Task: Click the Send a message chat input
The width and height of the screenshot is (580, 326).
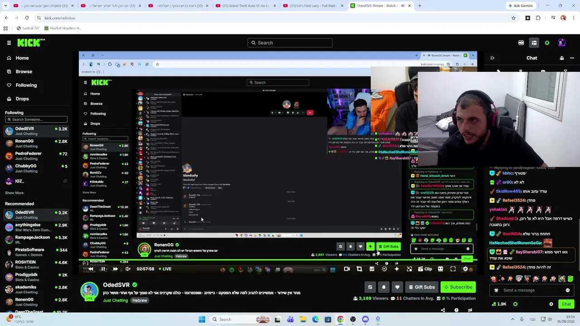Action: (x=531, y=290)
